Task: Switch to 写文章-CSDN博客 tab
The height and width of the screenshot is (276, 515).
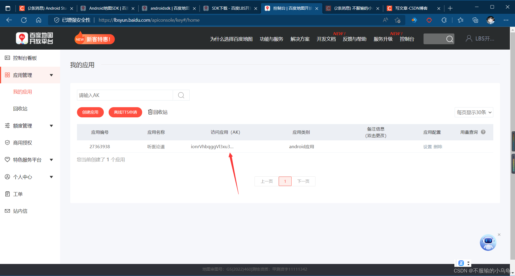Action: tap(413, 8)
